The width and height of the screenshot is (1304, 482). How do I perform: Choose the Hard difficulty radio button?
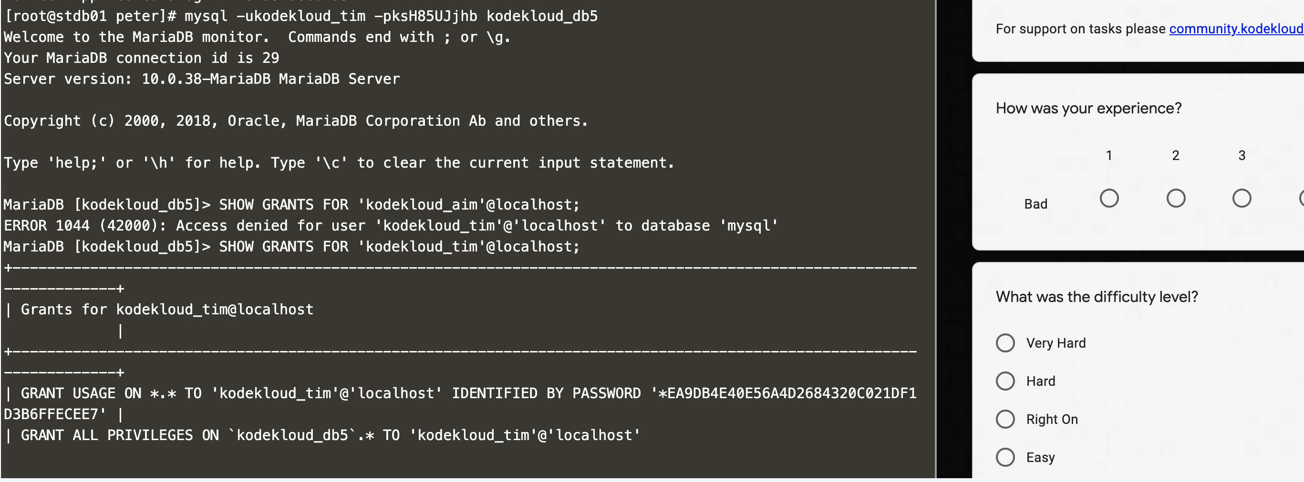(1005, 381)
